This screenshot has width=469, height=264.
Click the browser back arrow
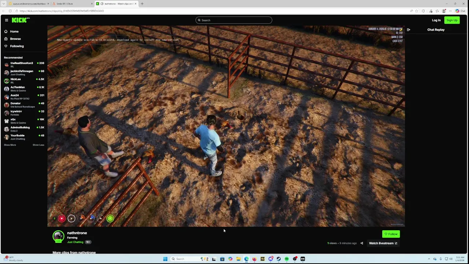tap(4, 11)
